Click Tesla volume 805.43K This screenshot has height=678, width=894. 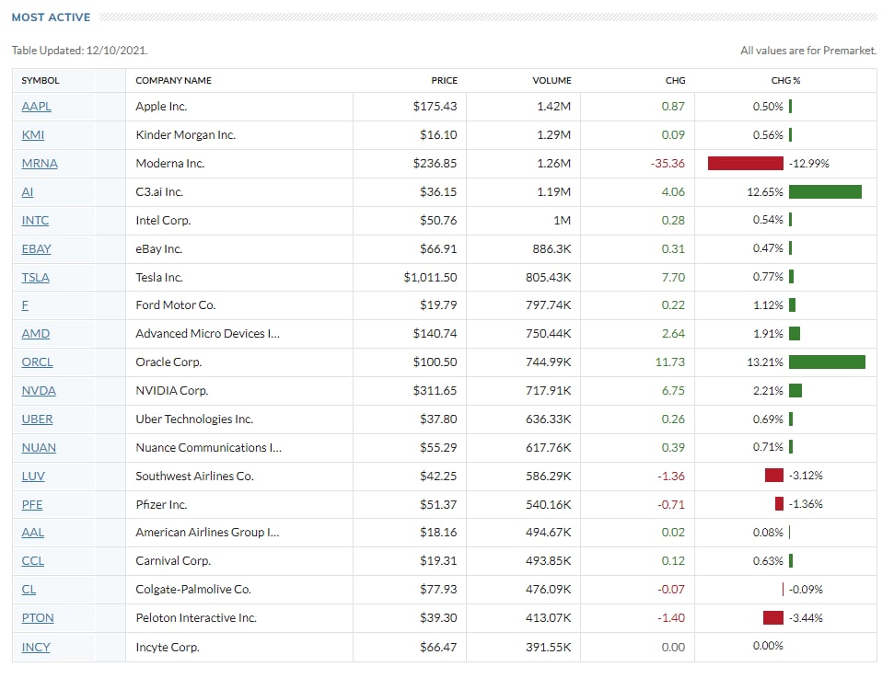(x=549, y=278)
